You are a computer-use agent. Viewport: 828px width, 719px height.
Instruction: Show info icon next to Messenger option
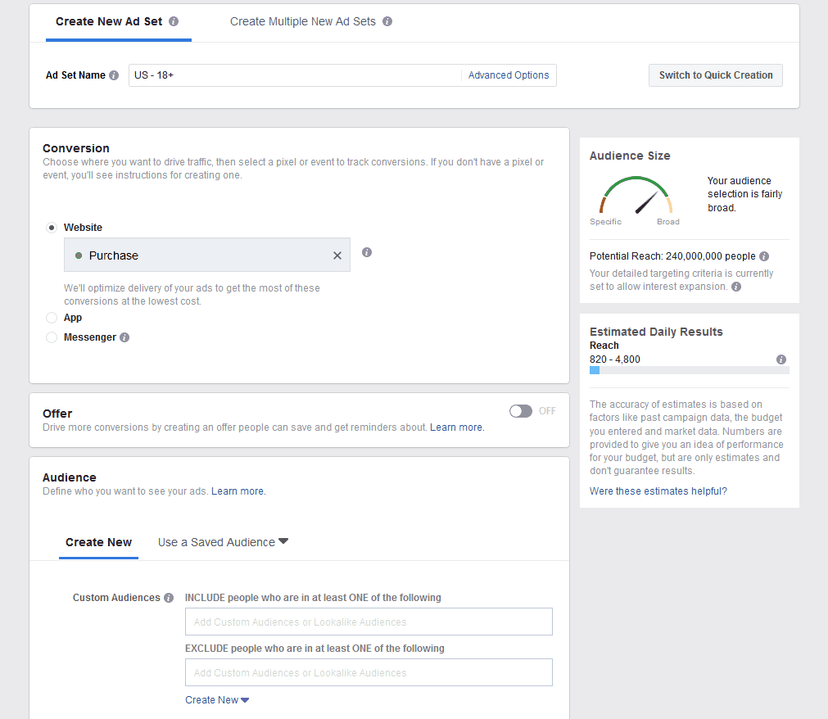click(x=124, y=337)
